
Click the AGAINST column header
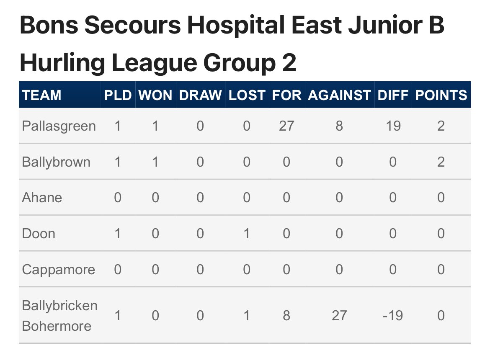point(339,95)
